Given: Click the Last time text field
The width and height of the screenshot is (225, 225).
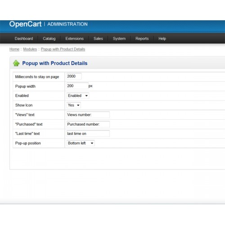Looking at the screenshot, I should click(88, 134).
